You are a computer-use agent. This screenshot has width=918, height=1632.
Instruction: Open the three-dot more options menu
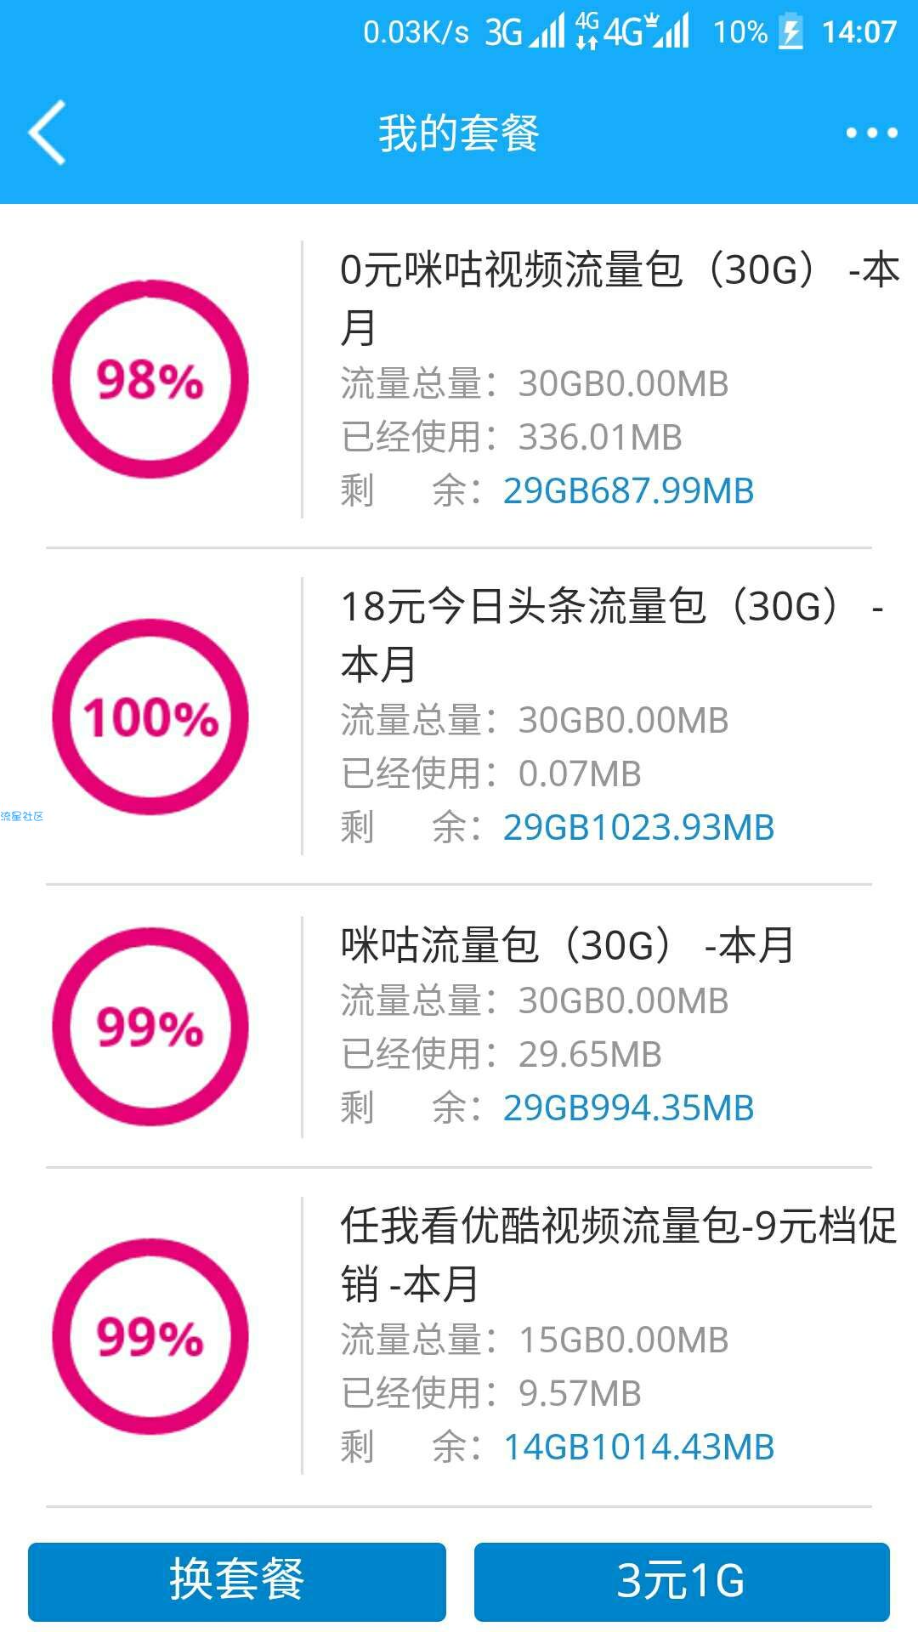871,133
